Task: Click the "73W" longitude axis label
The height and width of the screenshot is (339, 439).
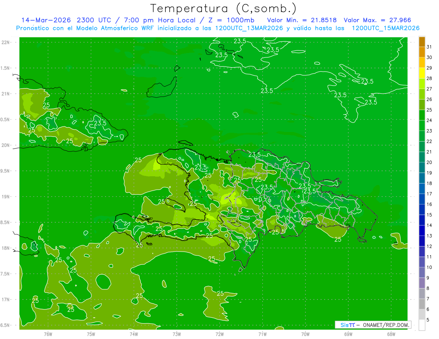Action: (x=177, y=334)
